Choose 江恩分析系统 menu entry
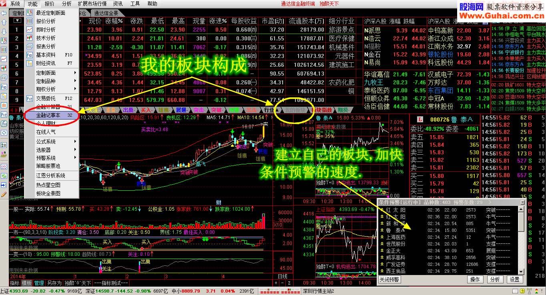Screen dimensions: 546x295 pyautogui.click(x=52, y=175)
